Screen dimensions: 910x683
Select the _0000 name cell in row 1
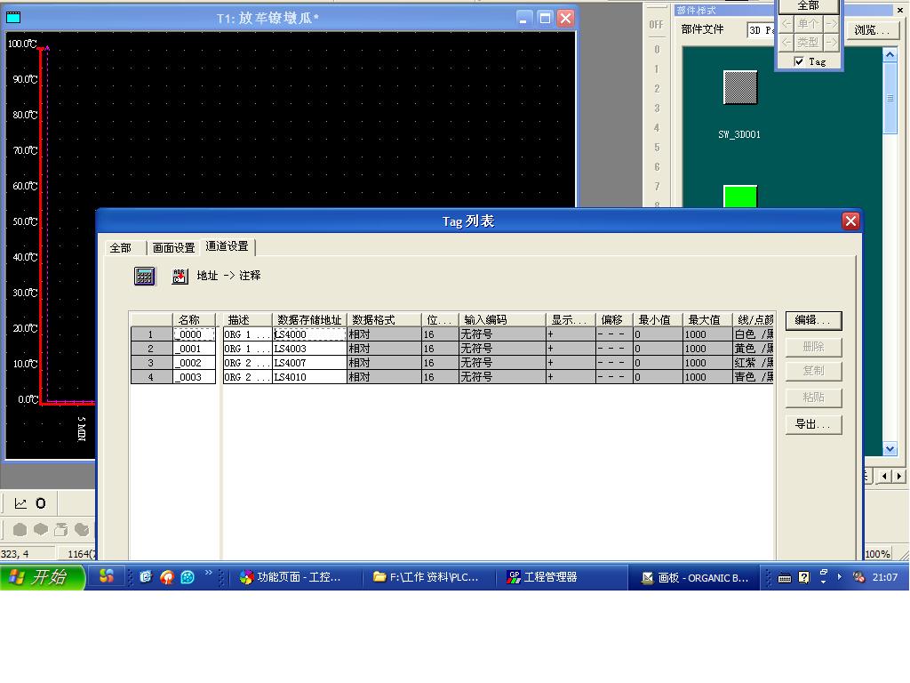(x=194, y=334)
